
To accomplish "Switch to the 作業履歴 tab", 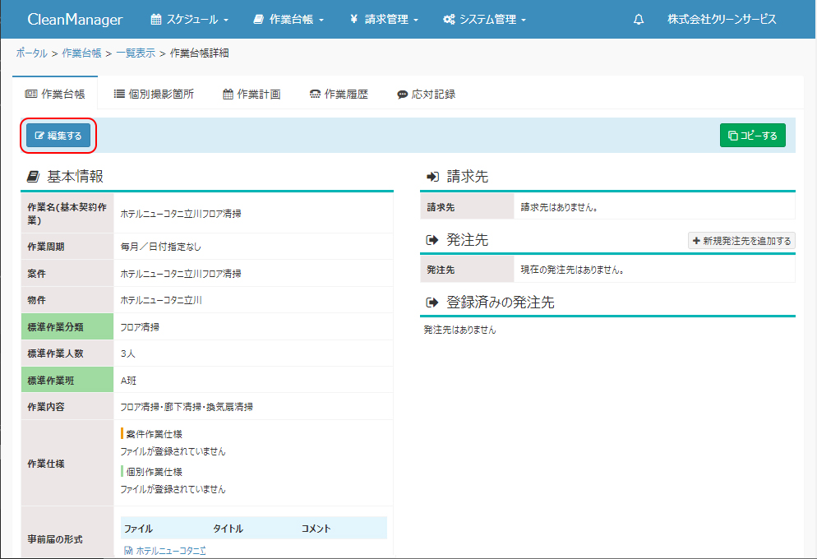I will pos(339,95).
